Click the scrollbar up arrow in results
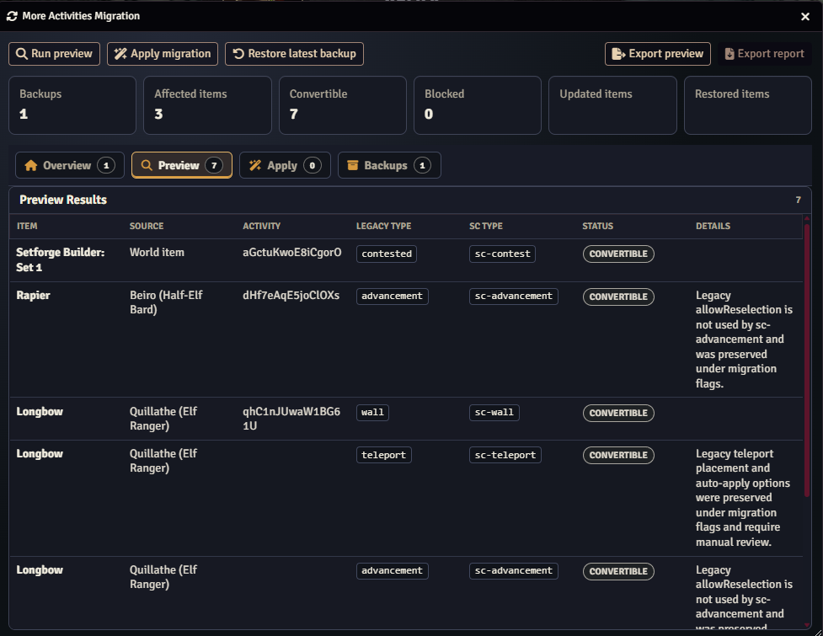 pos(807,218)
